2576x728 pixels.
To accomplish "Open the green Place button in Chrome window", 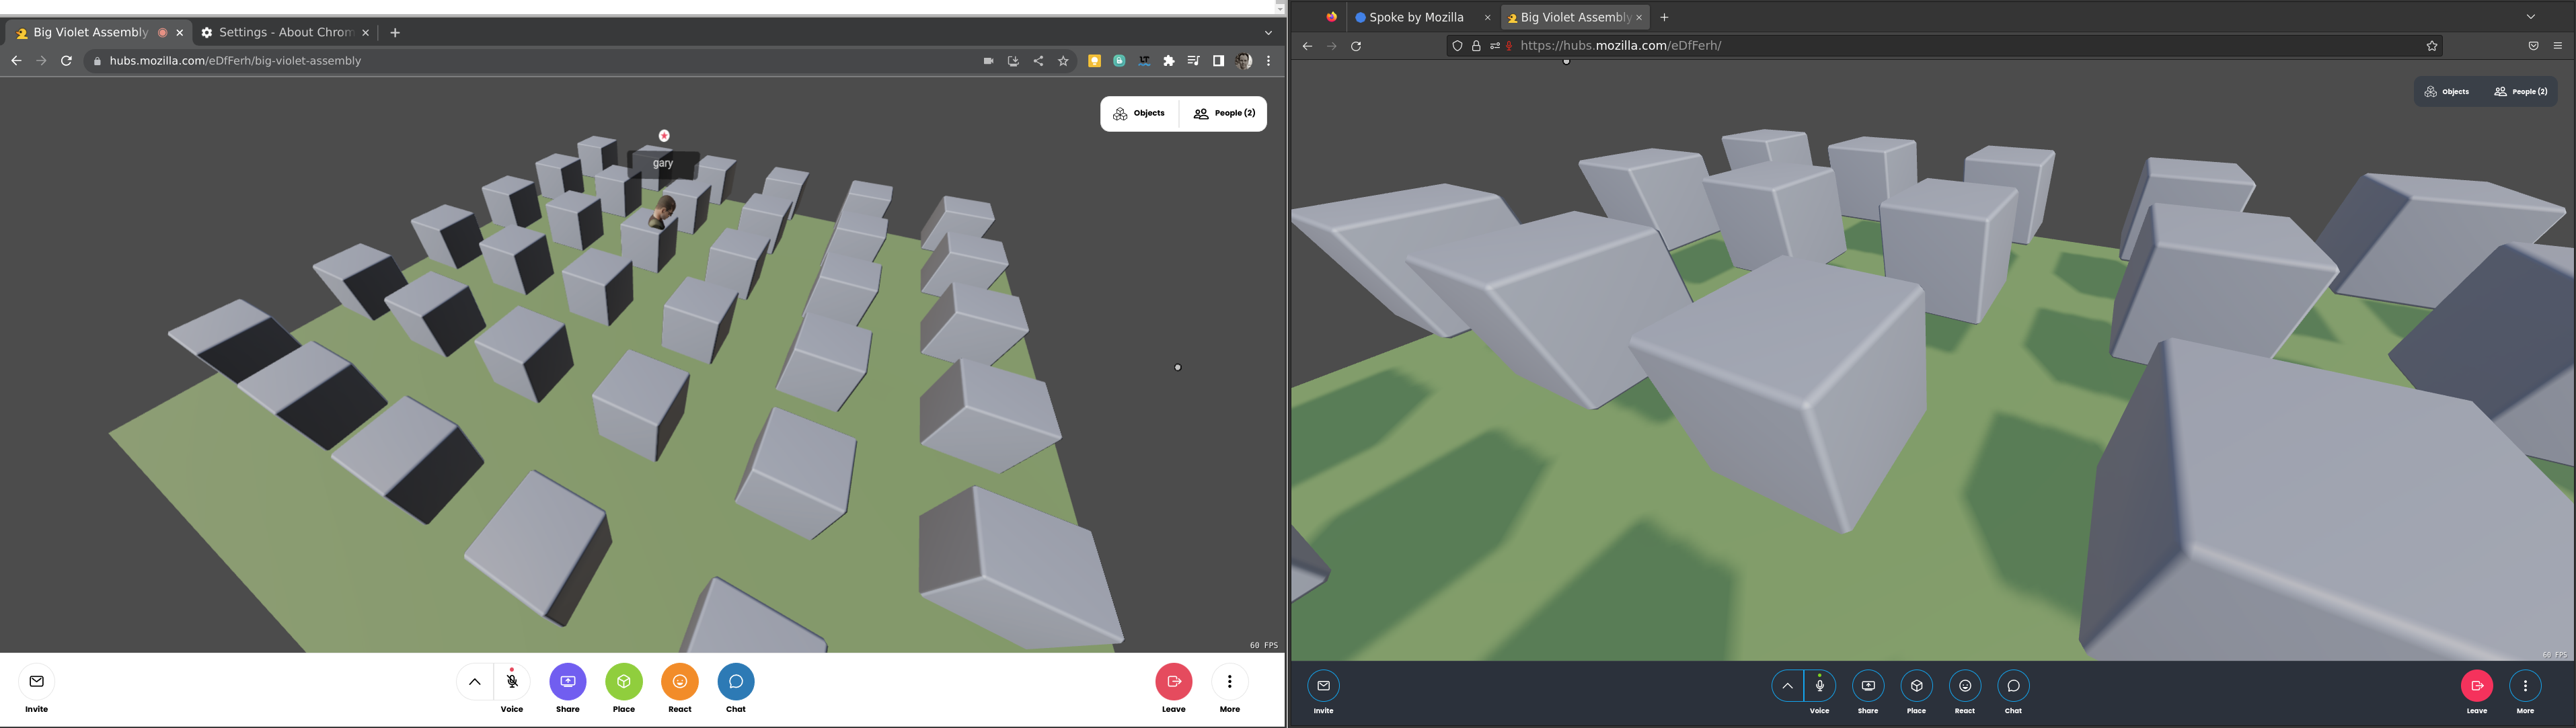I will point(624,682).
